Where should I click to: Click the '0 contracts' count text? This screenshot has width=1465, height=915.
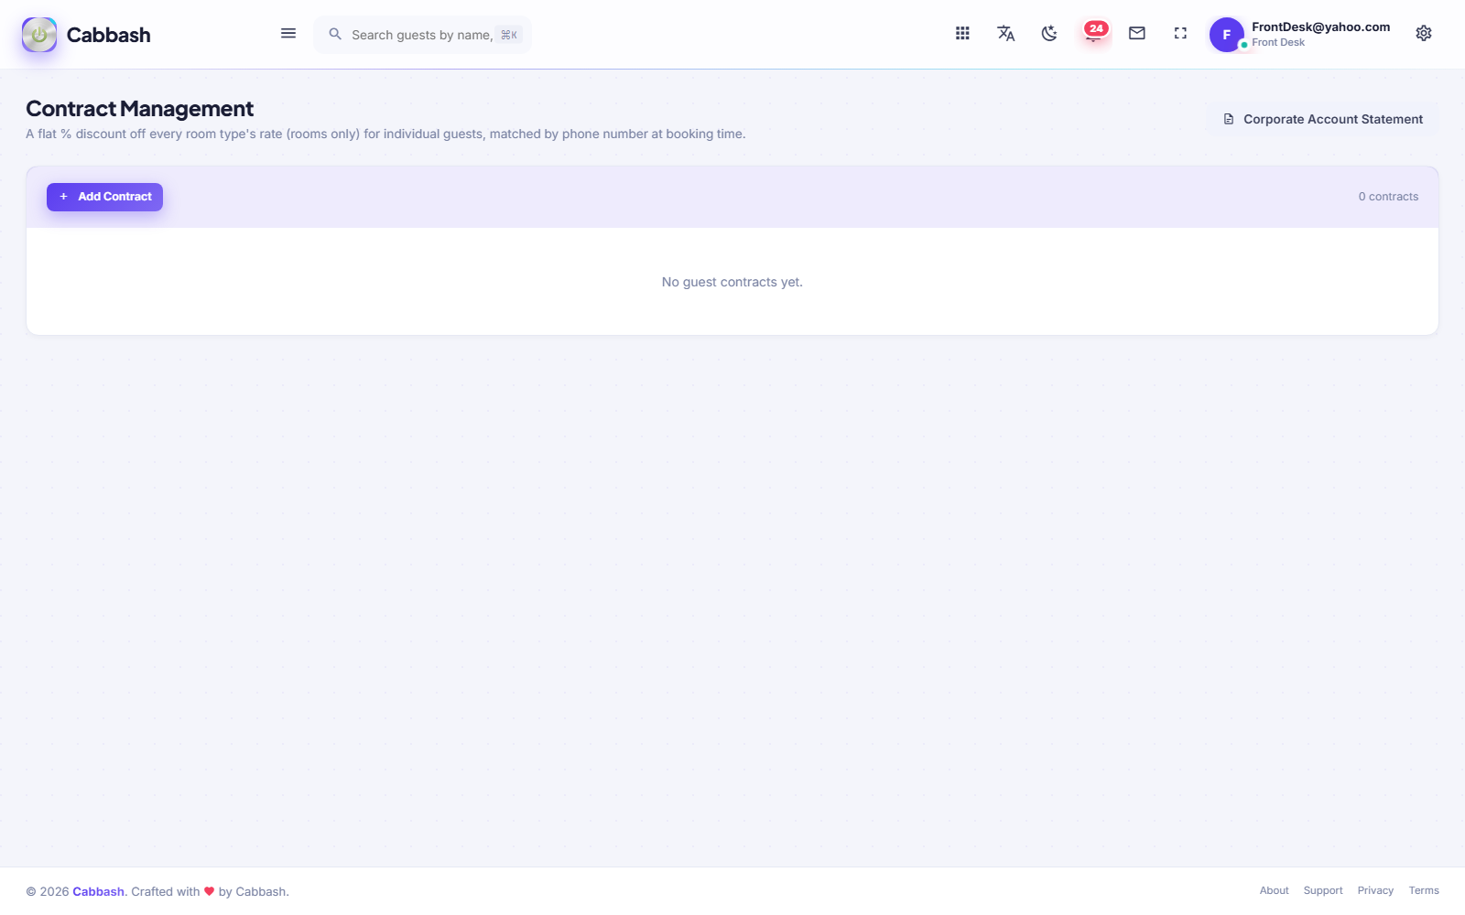(1388, 197)
